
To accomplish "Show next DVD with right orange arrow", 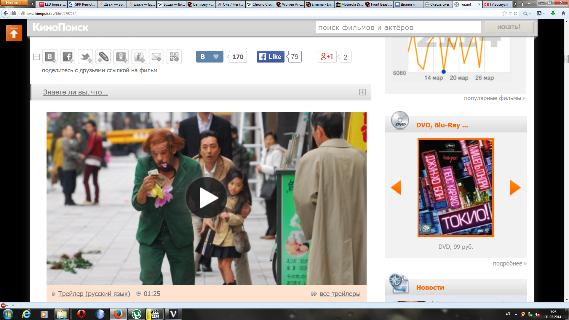I will click(x=515, y=188).
